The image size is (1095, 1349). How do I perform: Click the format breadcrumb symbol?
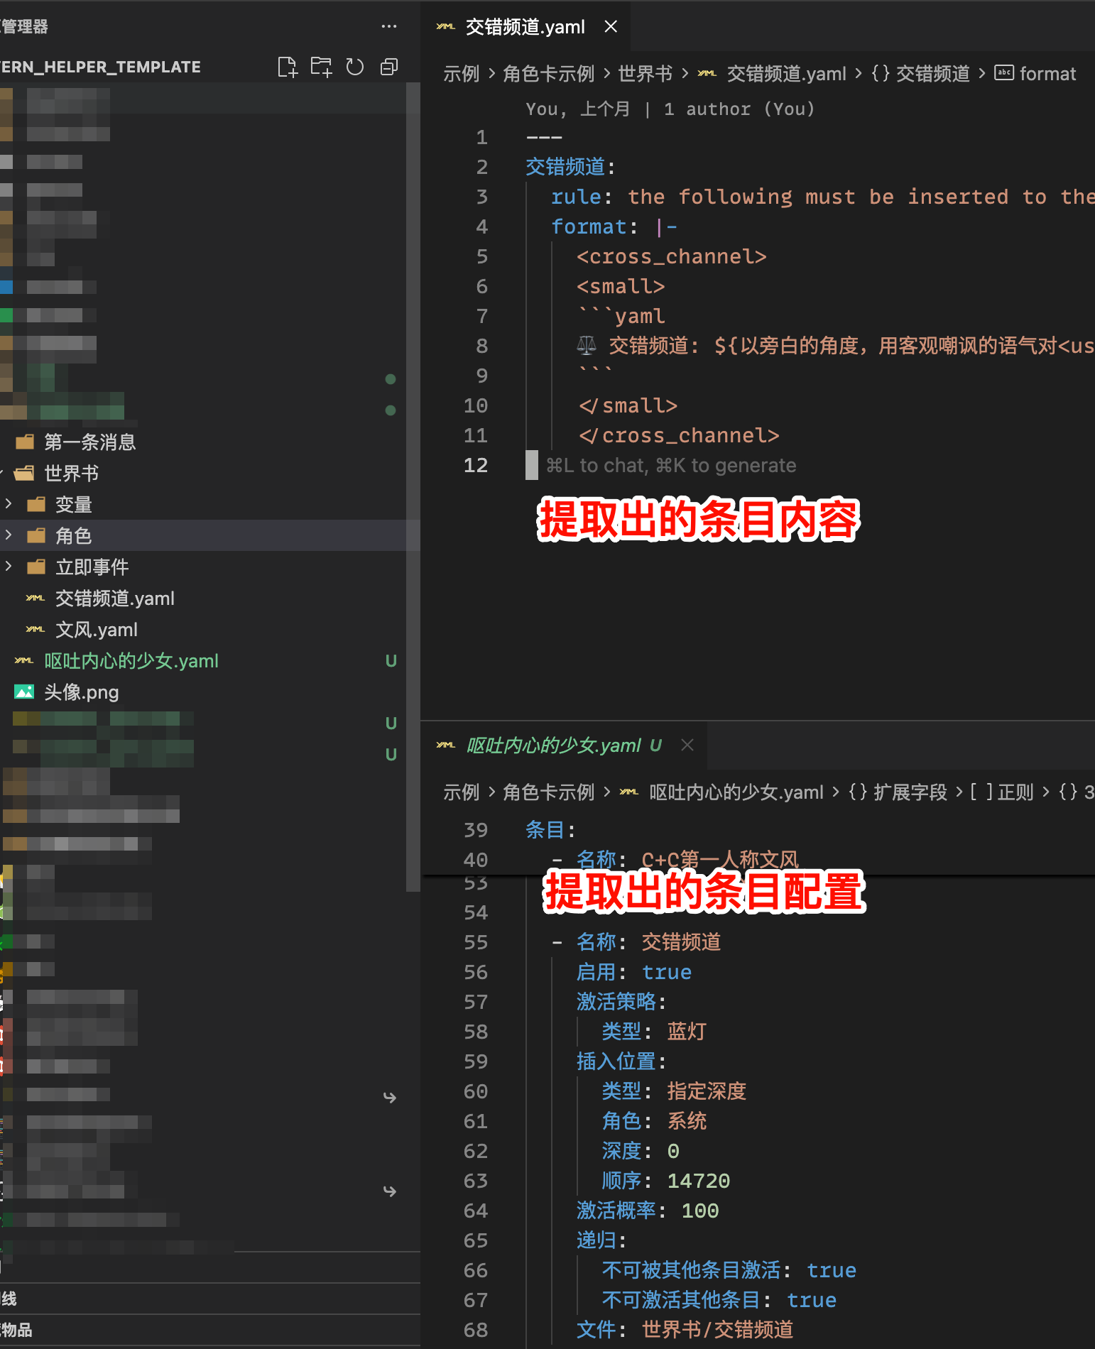[x=1047, y=74]
